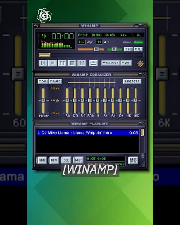Open the playlist MISC menu
Viewport: 180px width, 225px height.
[x=78, y=160]
